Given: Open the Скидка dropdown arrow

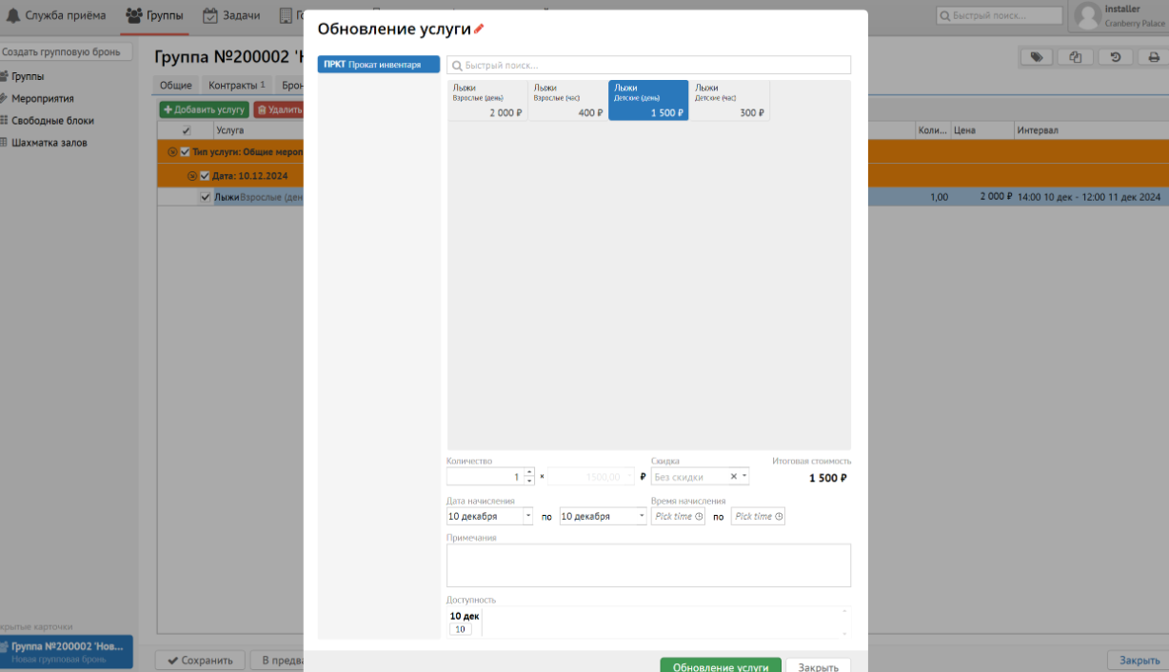Looking at the screenshot, I should click(744, 477).
